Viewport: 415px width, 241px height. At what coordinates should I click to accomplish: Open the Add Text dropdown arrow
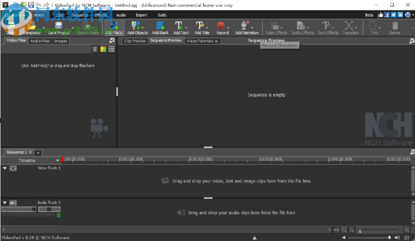[x=186, y=28]
